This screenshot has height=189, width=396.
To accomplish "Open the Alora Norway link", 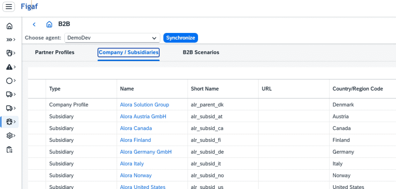I will pos(136,175).
